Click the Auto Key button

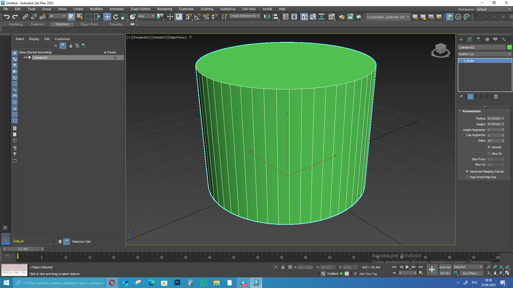click(x=445, y=267)
